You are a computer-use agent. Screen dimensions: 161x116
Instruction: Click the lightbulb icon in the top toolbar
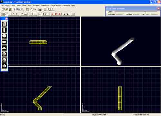27,9
